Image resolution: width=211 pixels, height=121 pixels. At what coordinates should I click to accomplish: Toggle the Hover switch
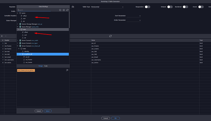[x=201, y=7]
